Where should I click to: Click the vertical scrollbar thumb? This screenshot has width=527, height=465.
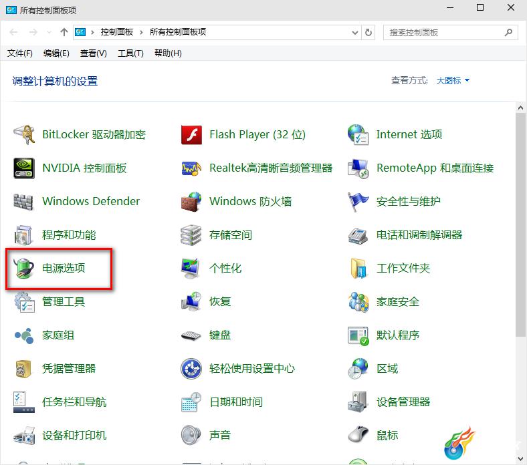tap(520, 224)
